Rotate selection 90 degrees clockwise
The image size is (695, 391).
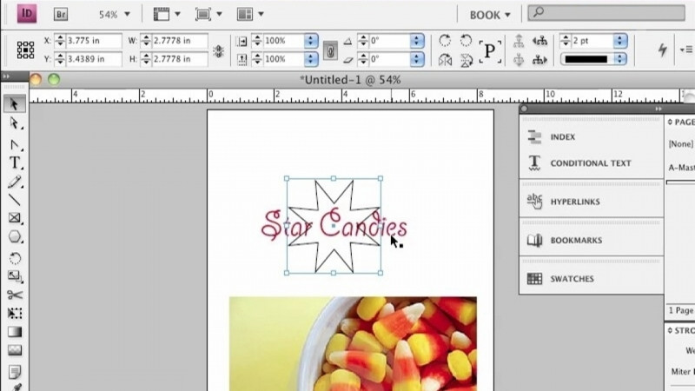pyautogui.click(x=445, y=41)
